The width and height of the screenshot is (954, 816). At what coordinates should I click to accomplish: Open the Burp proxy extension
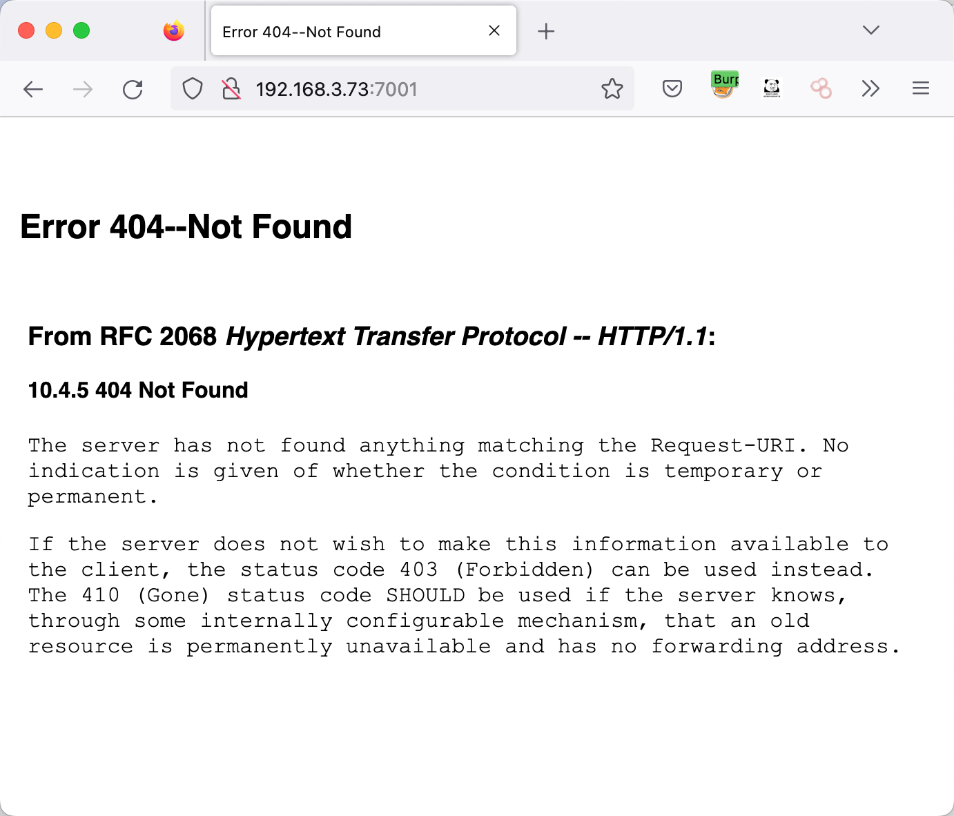point(724,86)
